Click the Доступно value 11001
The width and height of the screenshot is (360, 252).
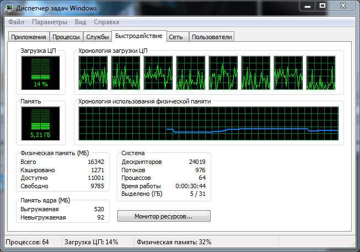96,178
